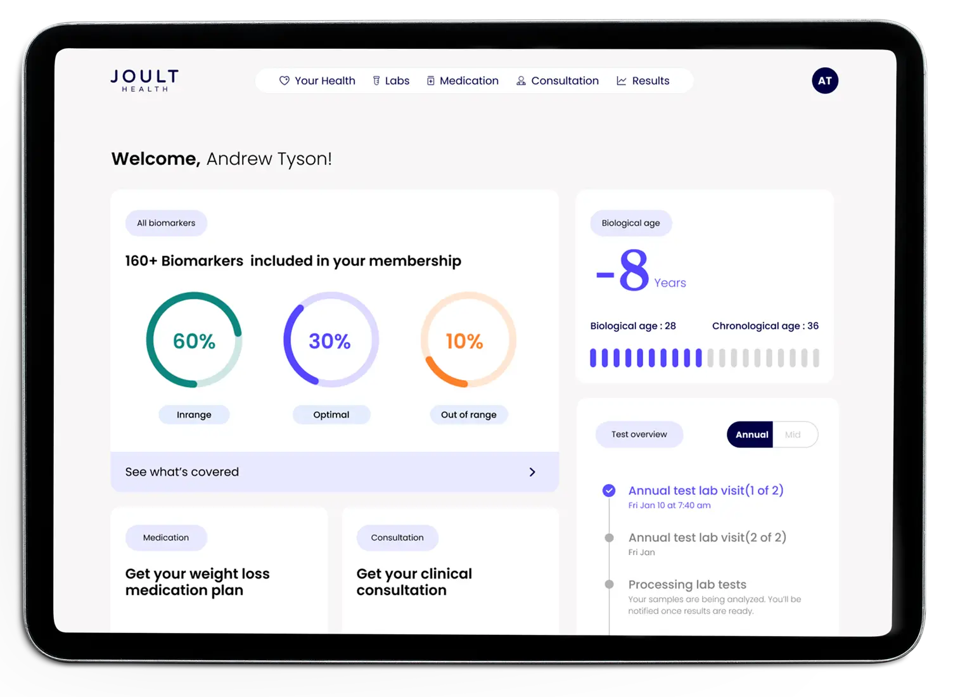Click the test tube icon beside Labs

376,80
